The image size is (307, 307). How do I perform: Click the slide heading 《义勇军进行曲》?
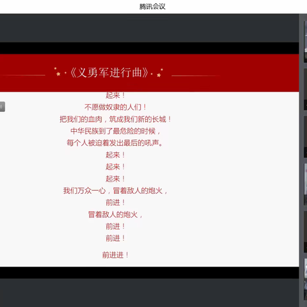tap(109, 72)
